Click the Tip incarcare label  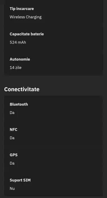(22, 9)
